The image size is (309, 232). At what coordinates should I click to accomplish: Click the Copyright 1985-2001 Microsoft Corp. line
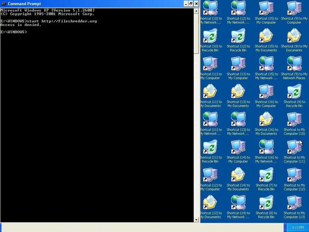click(x=47, y=14)
